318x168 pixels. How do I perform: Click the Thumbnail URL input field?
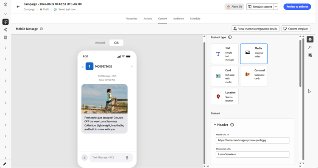[252, 154]
